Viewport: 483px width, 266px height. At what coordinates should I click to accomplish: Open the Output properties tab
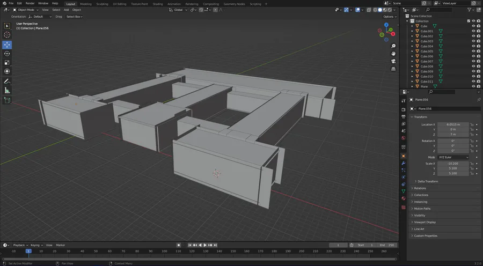[x=403, y=117]
